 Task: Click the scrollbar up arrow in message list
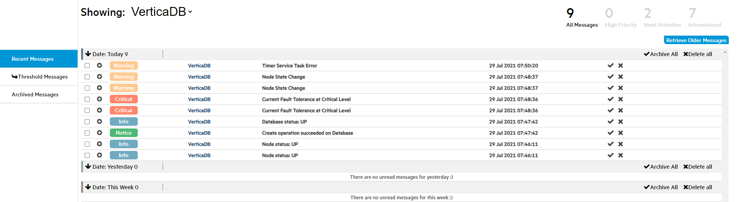(x=725, y=52)
